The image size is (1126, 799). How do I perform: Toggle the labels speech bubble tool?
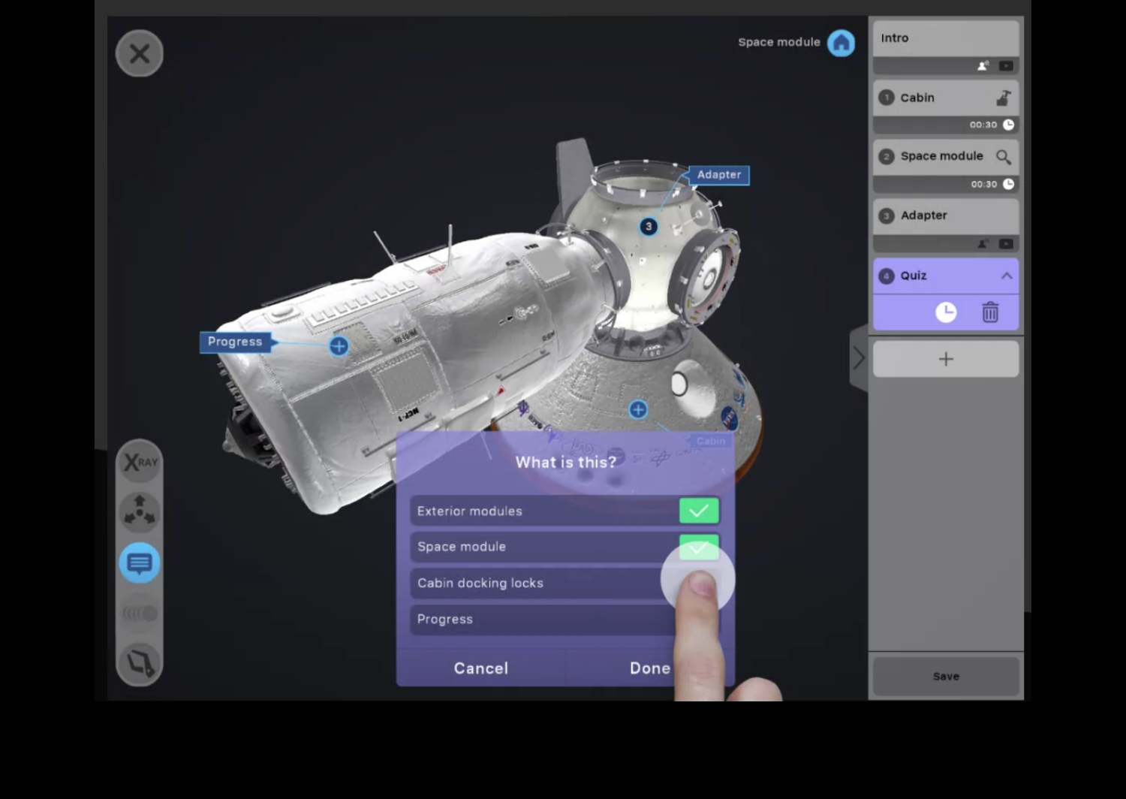click(x=140, y=562)
